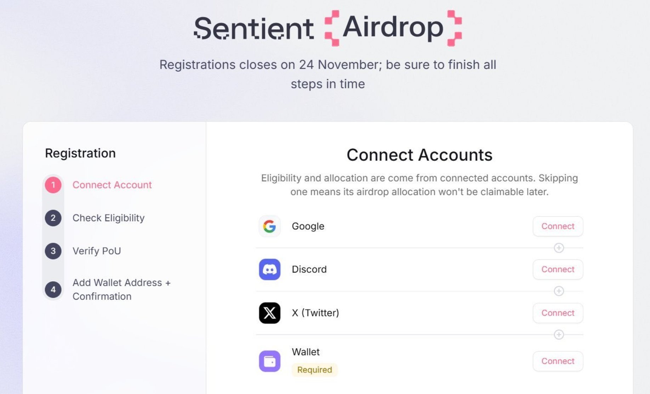Select the Connect Account step

click(112, 185)
